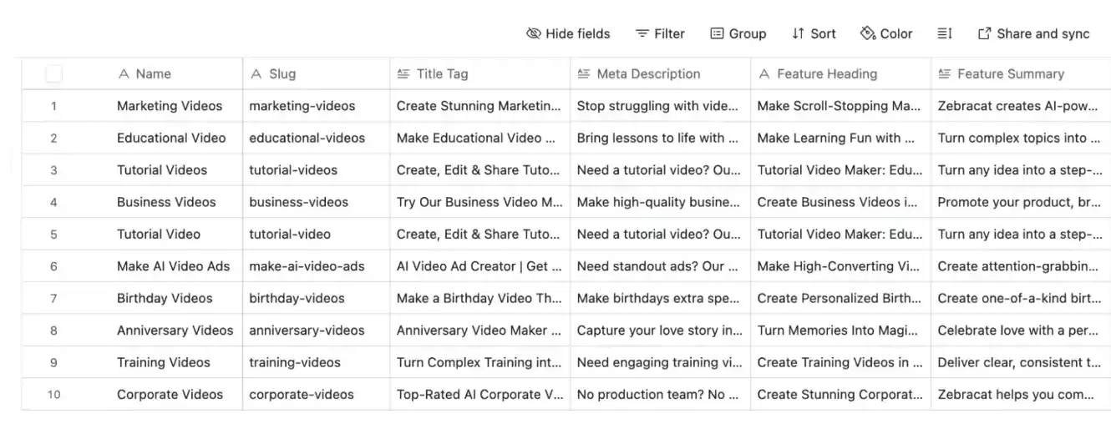Click the Slug column header
Image resolution: width=1111 pixels, height=429 pixels.
282,74
